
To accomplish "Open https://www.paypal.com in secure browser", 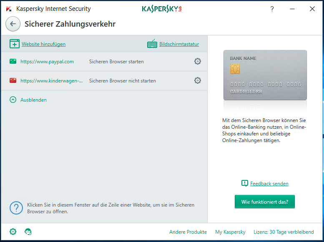I will (47, 62).
